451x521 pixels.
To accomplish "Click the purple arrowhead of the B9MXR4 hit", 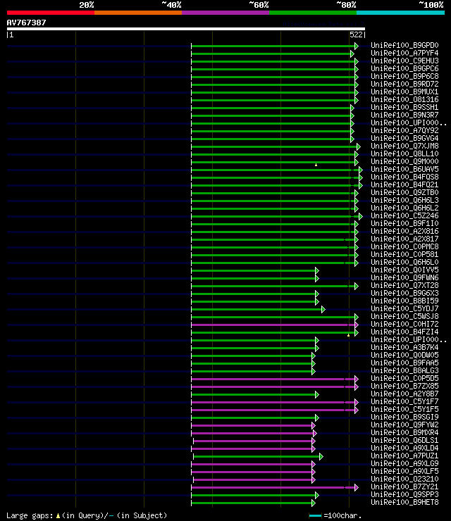I will tap(315, 433).
